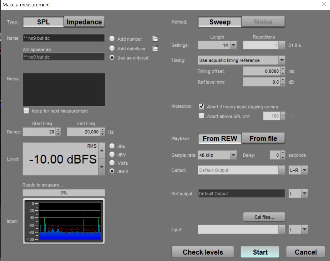Enable Keep for next measurement
Viewport: 330px width, 261px height.
click(x=26, y=111)
